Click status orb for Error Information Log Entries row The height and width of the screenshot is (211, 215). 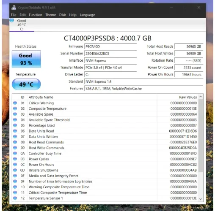click(15, 181)
